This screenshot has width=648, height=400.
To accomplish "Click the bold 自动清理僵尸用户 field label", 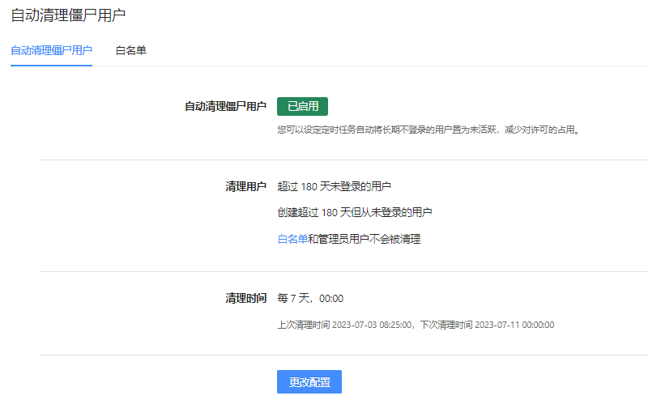I will pos(225,106).
